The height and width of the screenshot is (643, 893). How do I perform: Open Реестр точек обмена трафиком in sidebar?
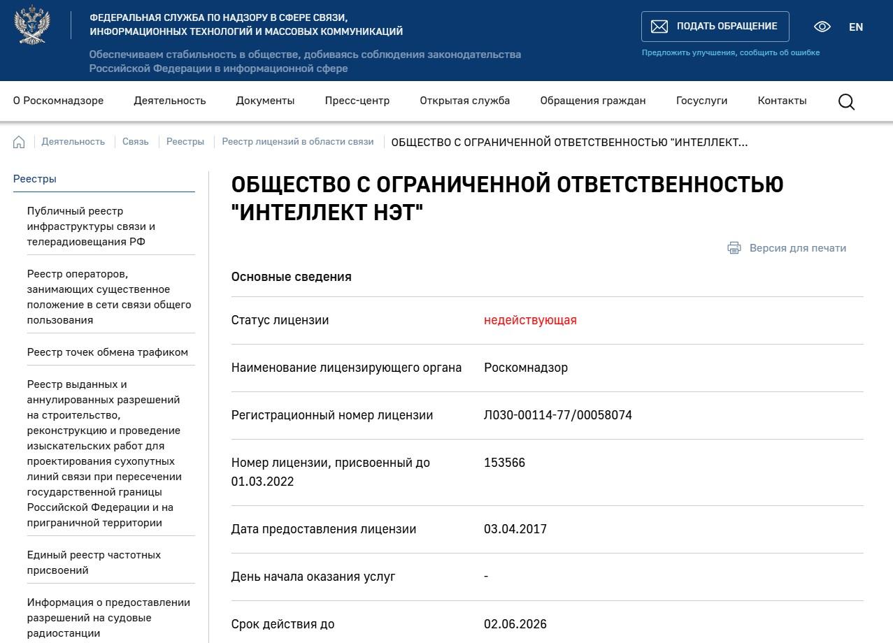(108, 352)
